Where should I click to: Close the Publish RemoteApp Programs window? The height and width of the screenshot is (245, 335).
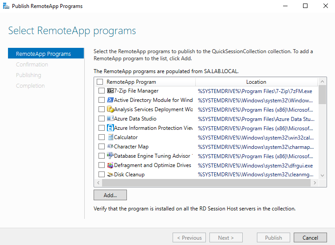tap(325, 6)
